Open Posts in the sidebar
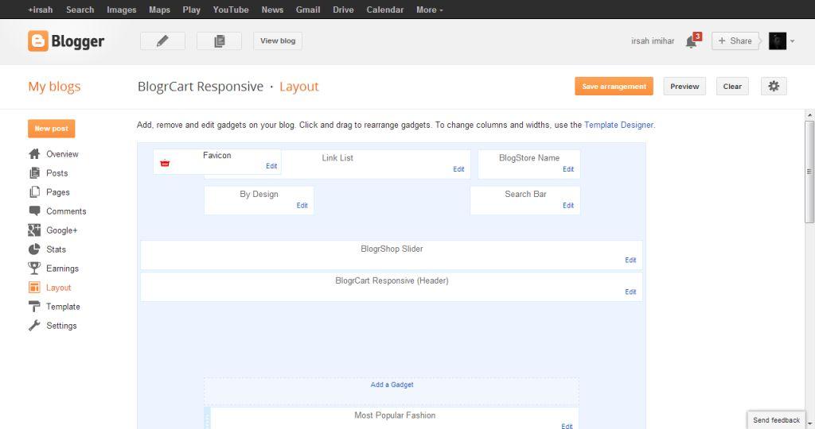The width and height of the screenshot is (815, 429). tap(57, 172)
